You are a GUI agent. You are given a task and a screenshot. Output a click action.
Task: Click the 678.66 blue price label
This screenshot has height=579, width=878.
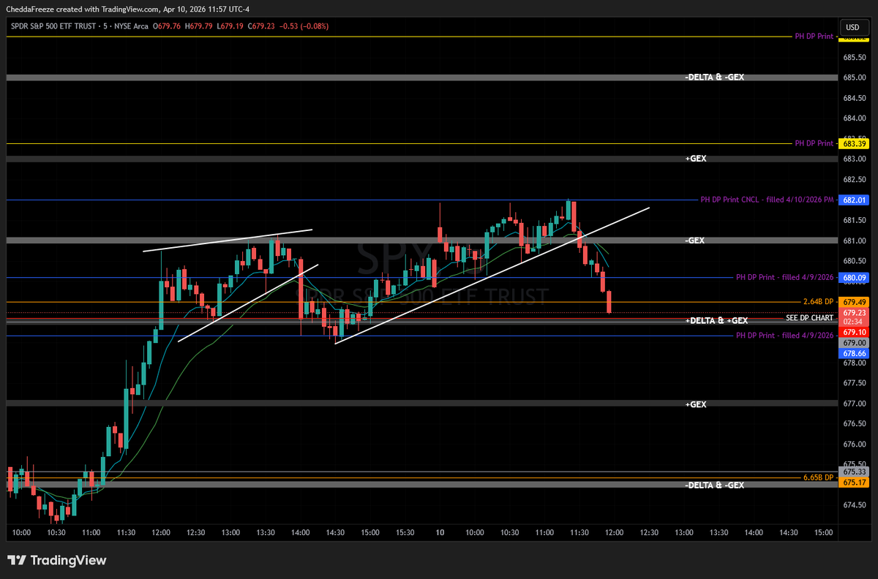point(855,352)
